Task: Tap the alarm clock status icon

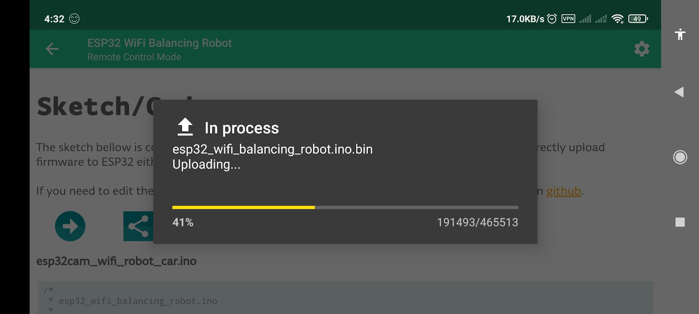Action: pos(552,18)
